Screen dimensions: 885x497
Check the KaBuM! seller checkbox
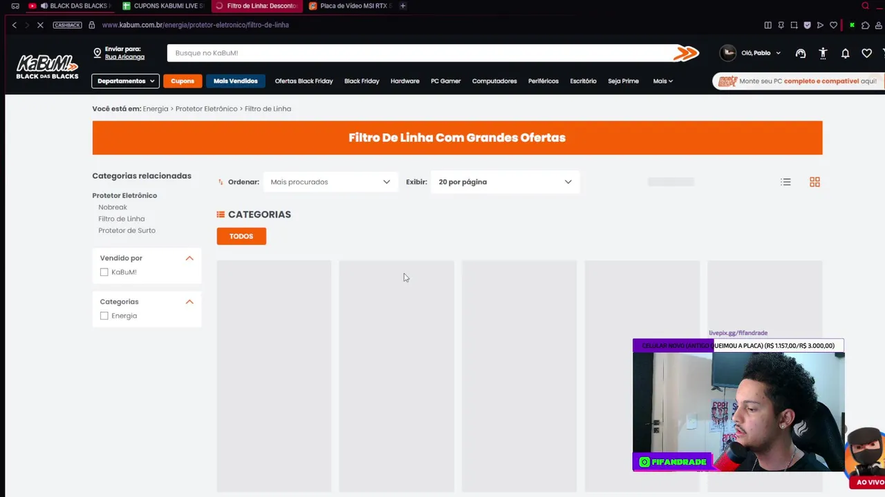pos(104,272)
